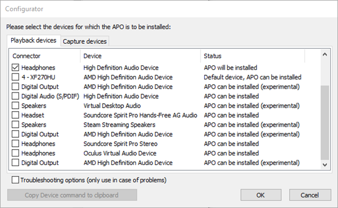This screenshot has height=208, width=338.
Task: Enable the Digital Audio (S/PDIF) checkbox
Action: coord(15,96)
